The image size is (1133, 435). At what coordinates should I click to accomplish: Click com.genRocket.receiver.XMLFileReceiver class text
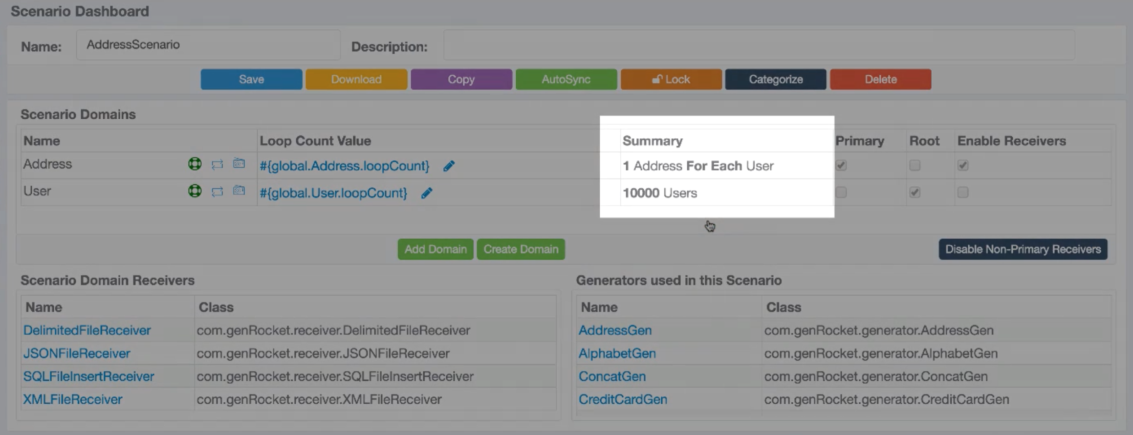[x=319, y=399]
